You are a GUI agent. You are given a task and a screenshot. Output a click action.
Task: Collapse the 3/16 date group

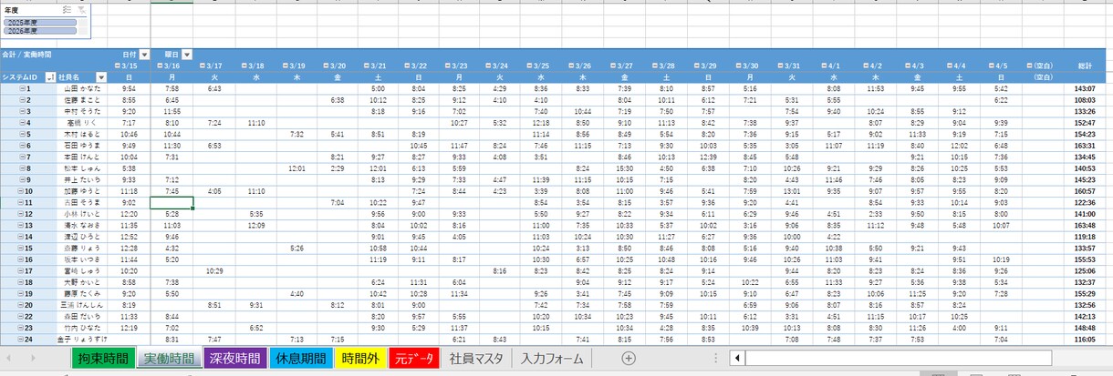[159, 66]
